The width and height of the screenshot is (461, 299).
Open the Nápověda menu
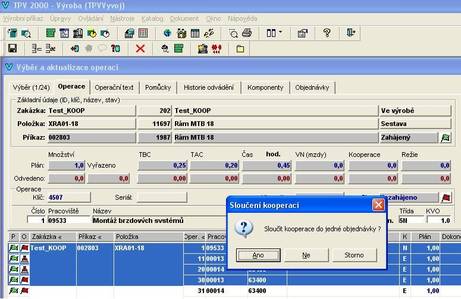242,18
